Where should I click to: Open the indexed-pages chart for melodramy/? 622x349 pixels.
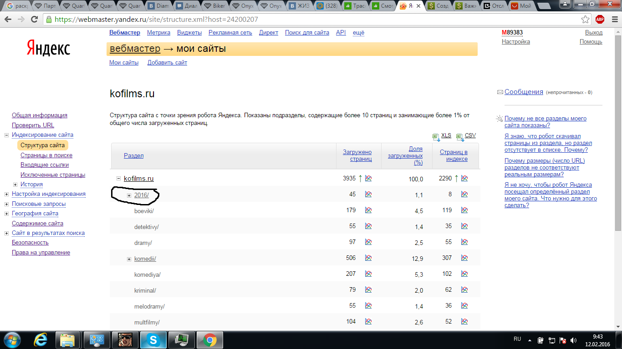464,306
